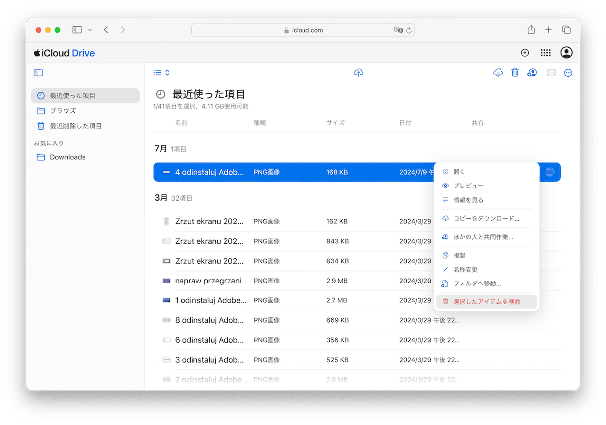The height and width of the screenshot is (425, 606).
Task: Select file 4 odinstaluj Adob...
Action: coord(210,172)
